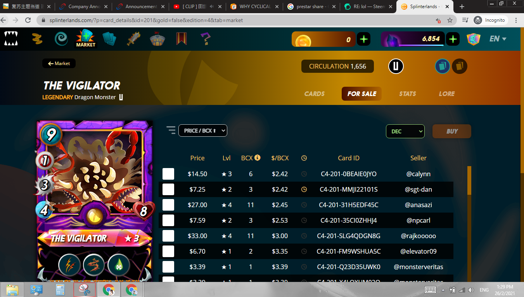
Task: Click the Incognito profile button
Action: pyautogui.click(x=491, y=20)
